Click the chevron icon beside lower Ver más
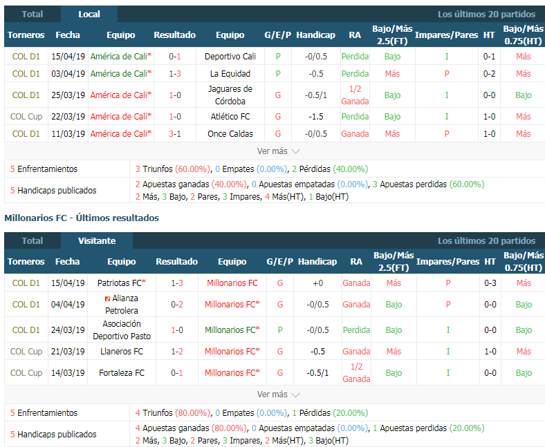The height and width of the screenshot is (447, 545). point(295,395)
